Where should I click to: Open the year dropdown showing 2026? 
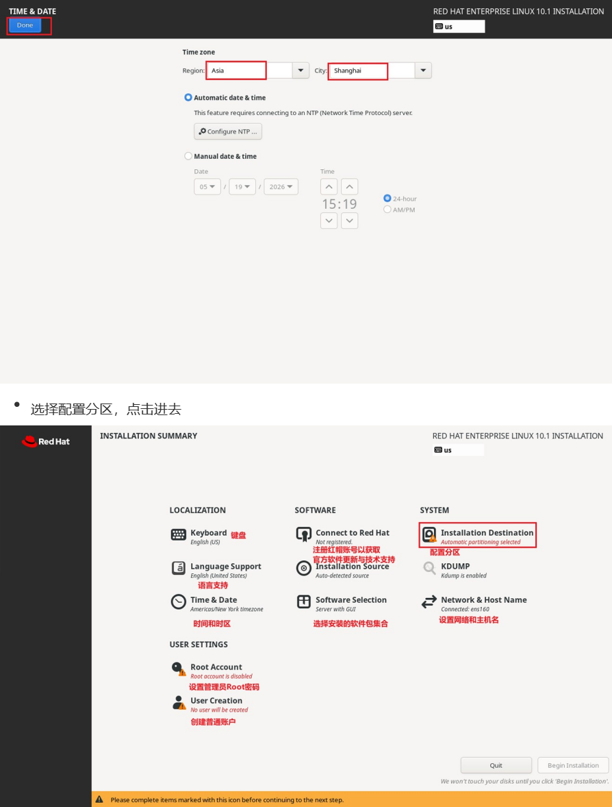tap(281, 187)
